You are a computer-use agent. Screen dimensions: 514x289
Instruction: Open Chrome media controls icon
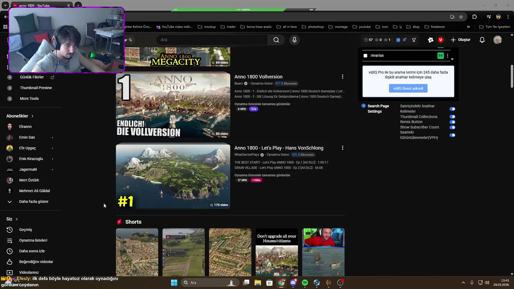(489, 17)
